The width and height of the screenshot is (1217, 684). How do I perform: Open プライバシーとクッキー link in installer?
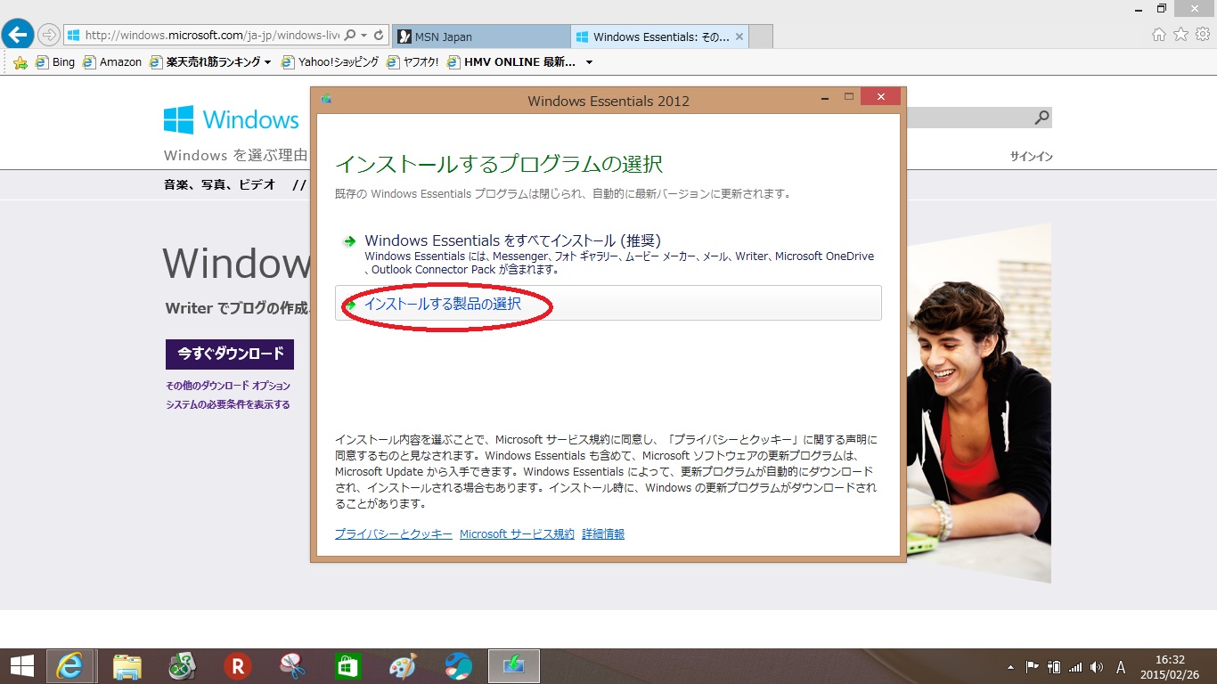point(394,534)
